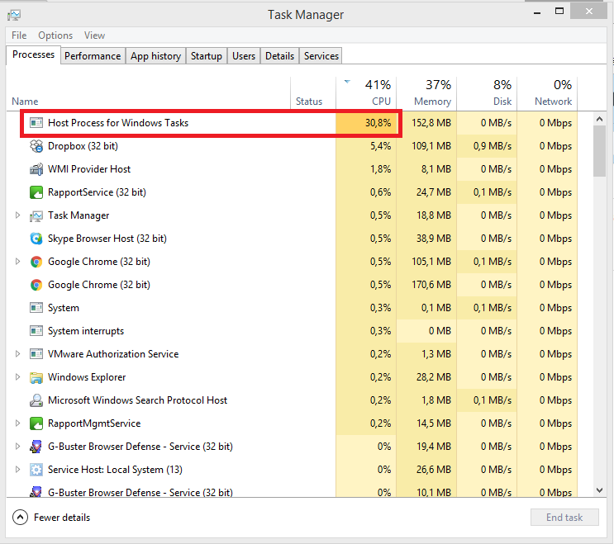Viewport: 614px width, 544px height.
Task: Expand the RapportMgmtService group
Action: coord(17,423)
